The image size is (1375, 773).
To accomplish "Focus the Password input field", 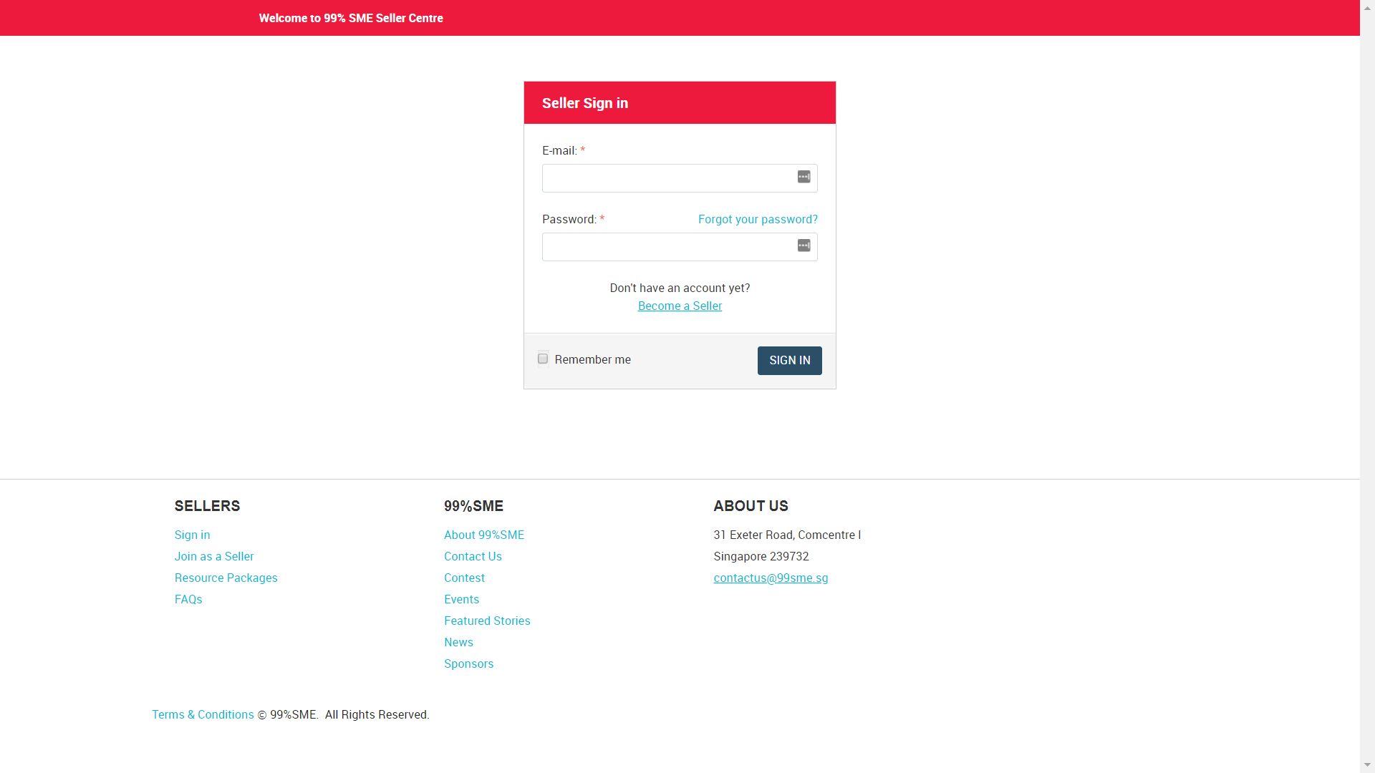I will (x=680, y=247).
